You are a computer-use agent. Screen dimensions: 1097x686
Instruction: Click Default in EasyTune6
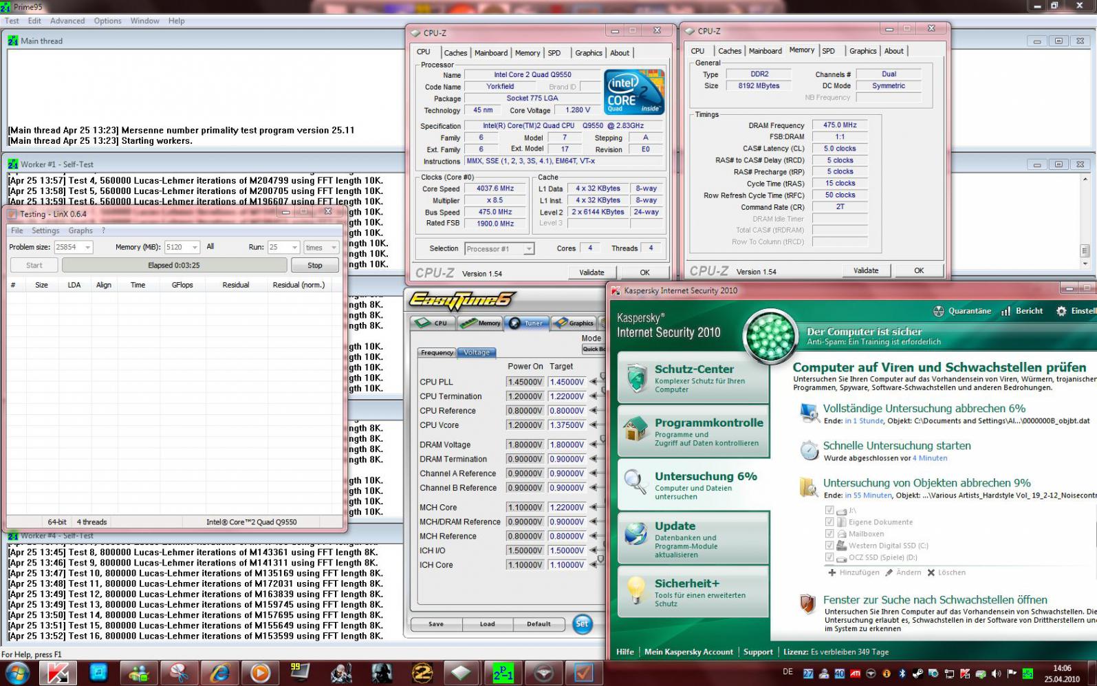[x=539, y=624]
